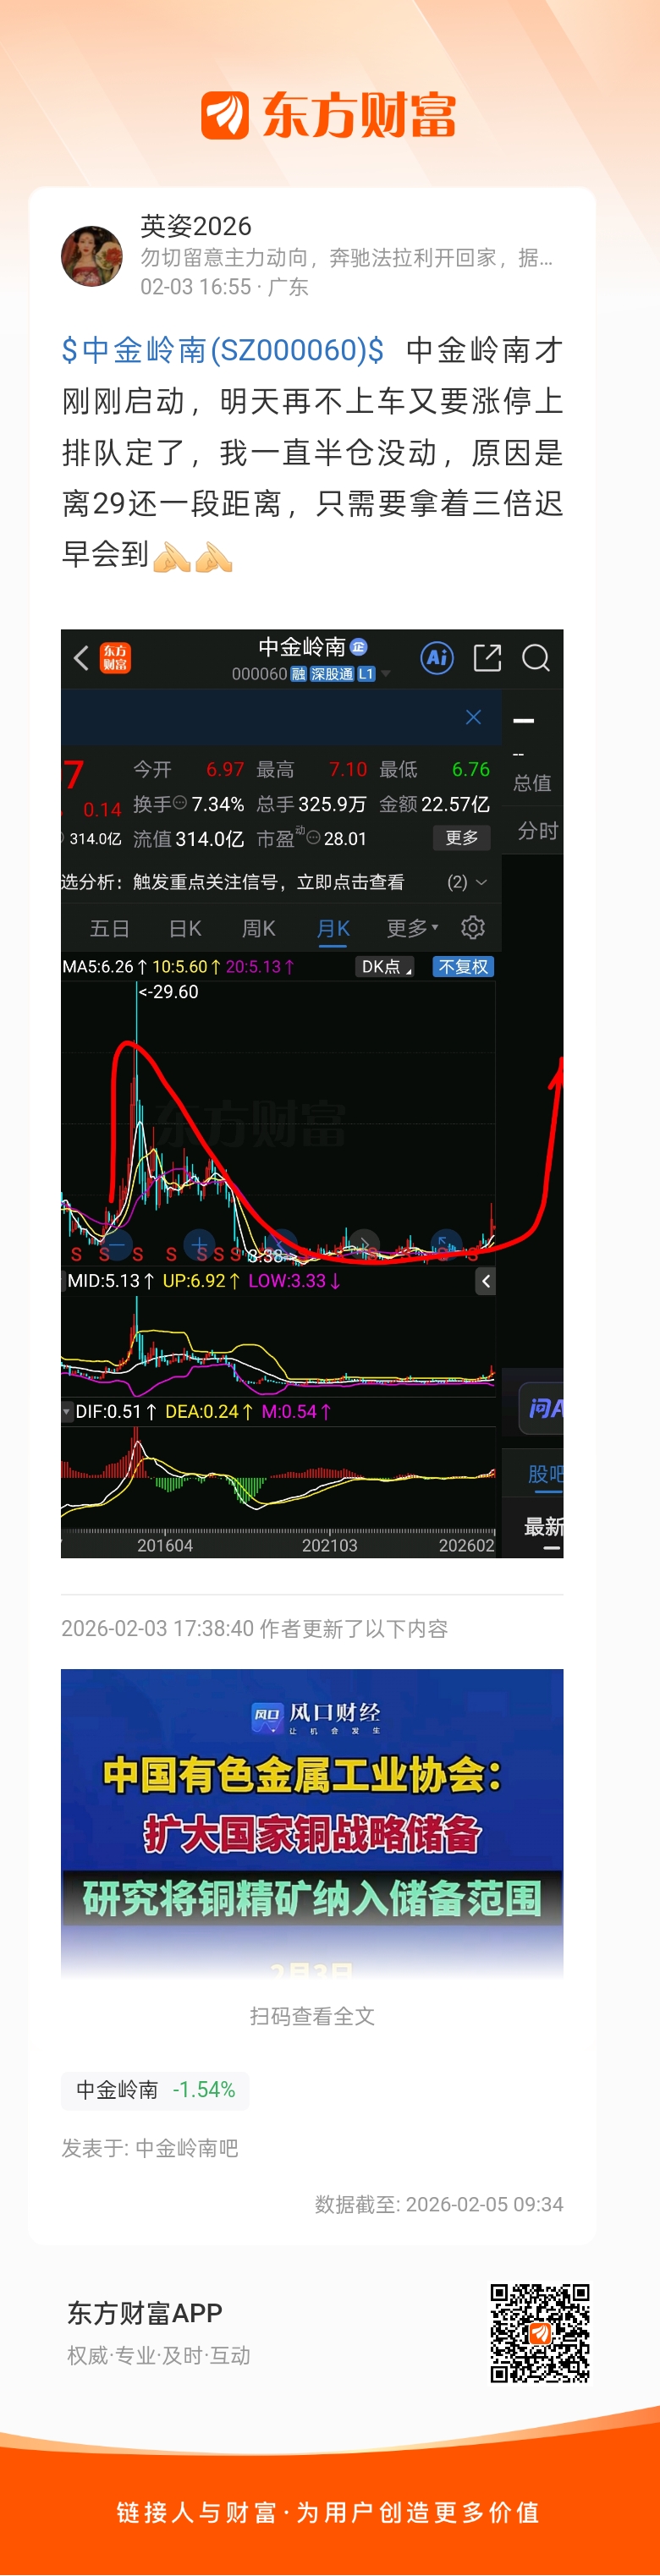
Task: Tap the 选分析 signal notice text
Action: pos(233,882)
